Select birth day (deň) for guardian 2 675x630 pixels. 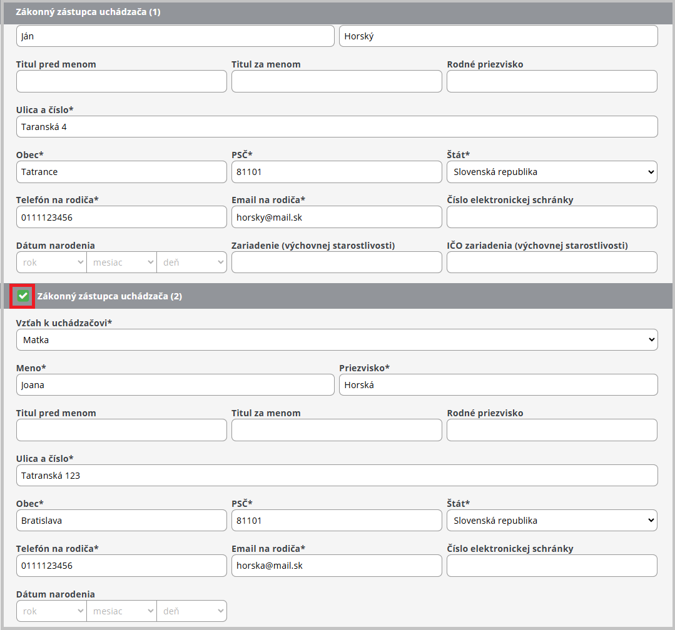[x=191, y=611]
